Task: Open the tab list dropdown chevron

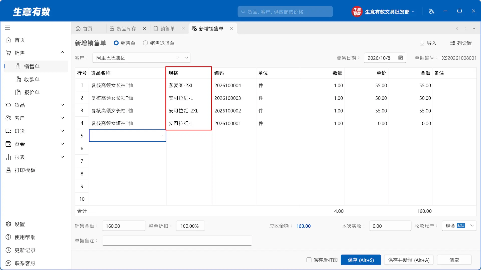Action: 474,29
